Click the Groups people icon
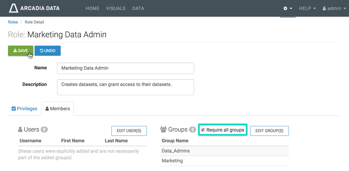 (x=163, y=130)
